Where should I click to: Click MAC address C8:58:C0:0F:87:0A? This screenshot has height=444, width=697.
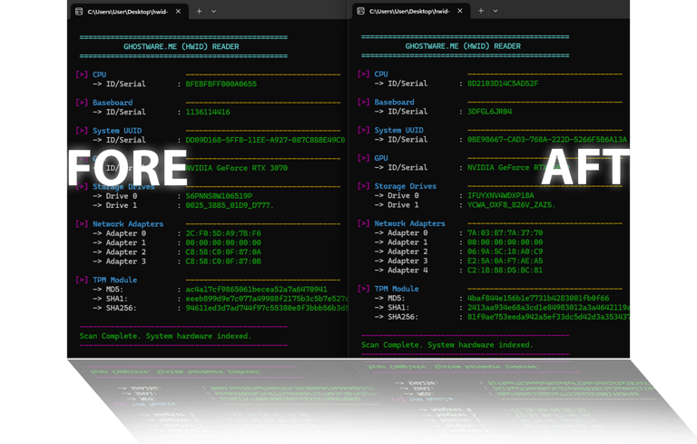coord(223,252)
